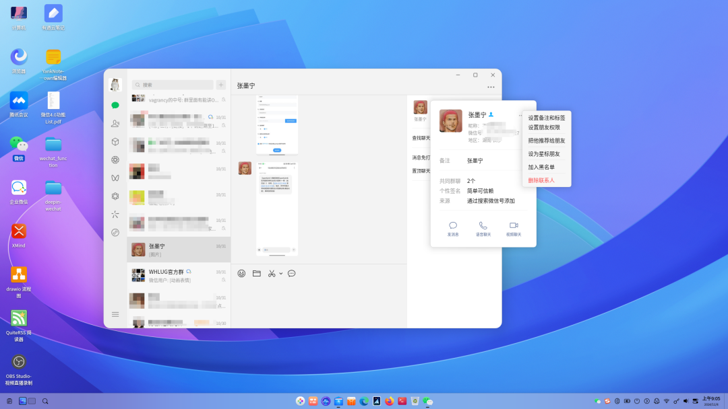Open 计算机 desktop icon

click(x=19, y=17)
